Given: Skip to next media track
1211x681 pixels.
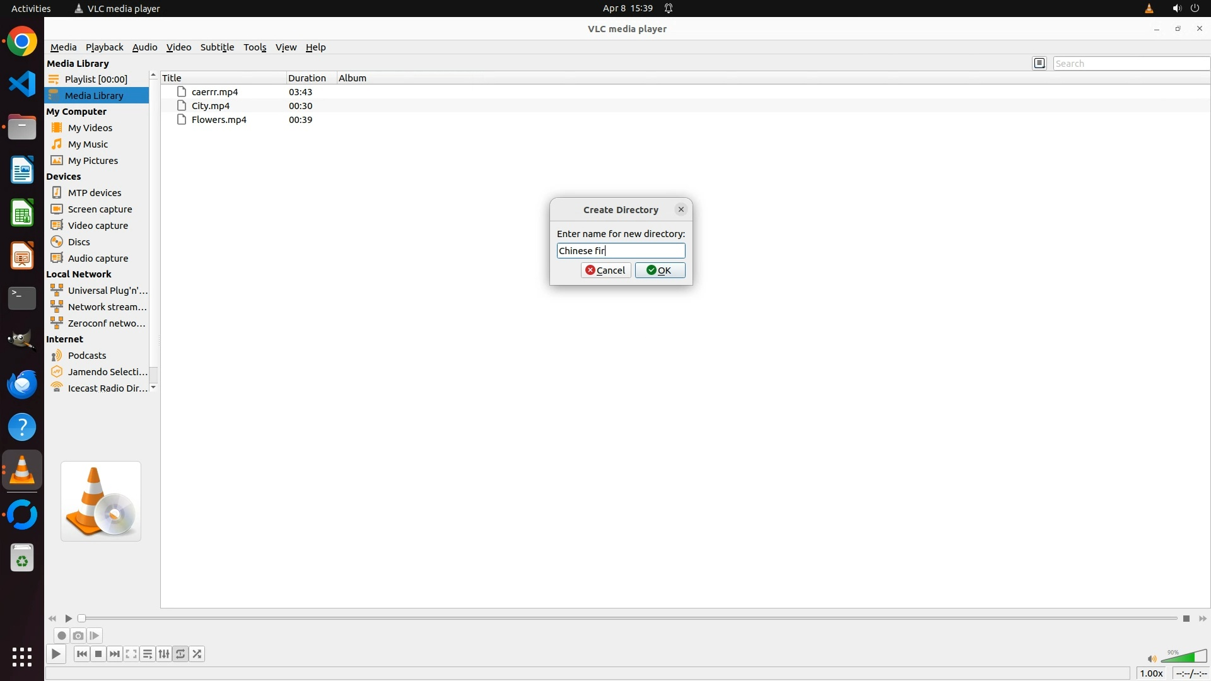Looking at the screenshot, I should (x=115, y=654).
